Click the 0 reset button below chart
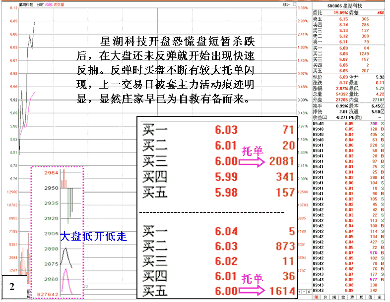The height and width of the screenshot is (302, 390). click(x=309, y=292)
